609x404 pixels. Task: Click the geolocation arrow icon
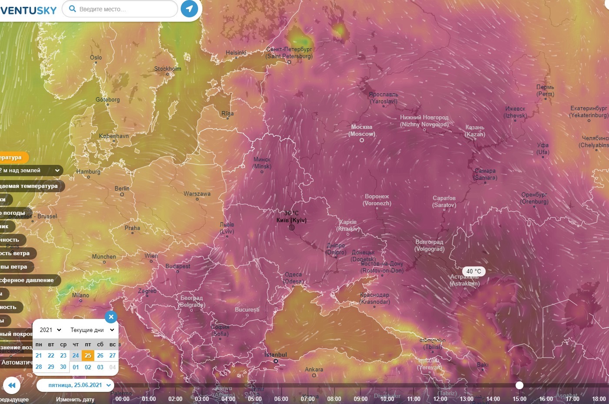pyautogui.click(x=189, y=9)
